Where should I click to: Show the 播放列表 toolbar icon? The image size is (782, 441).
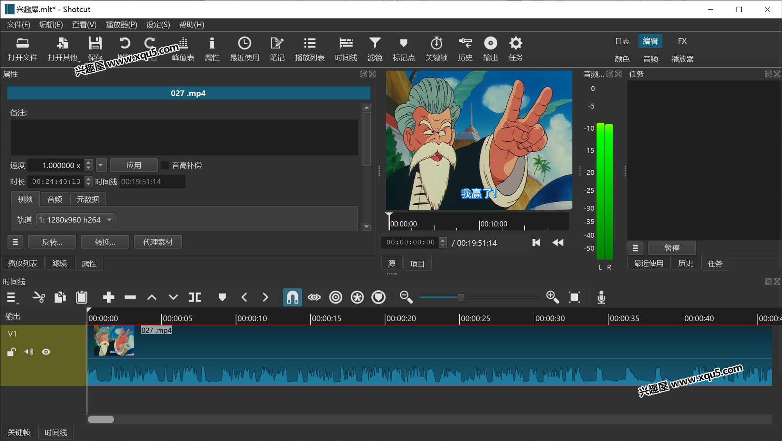310,49
